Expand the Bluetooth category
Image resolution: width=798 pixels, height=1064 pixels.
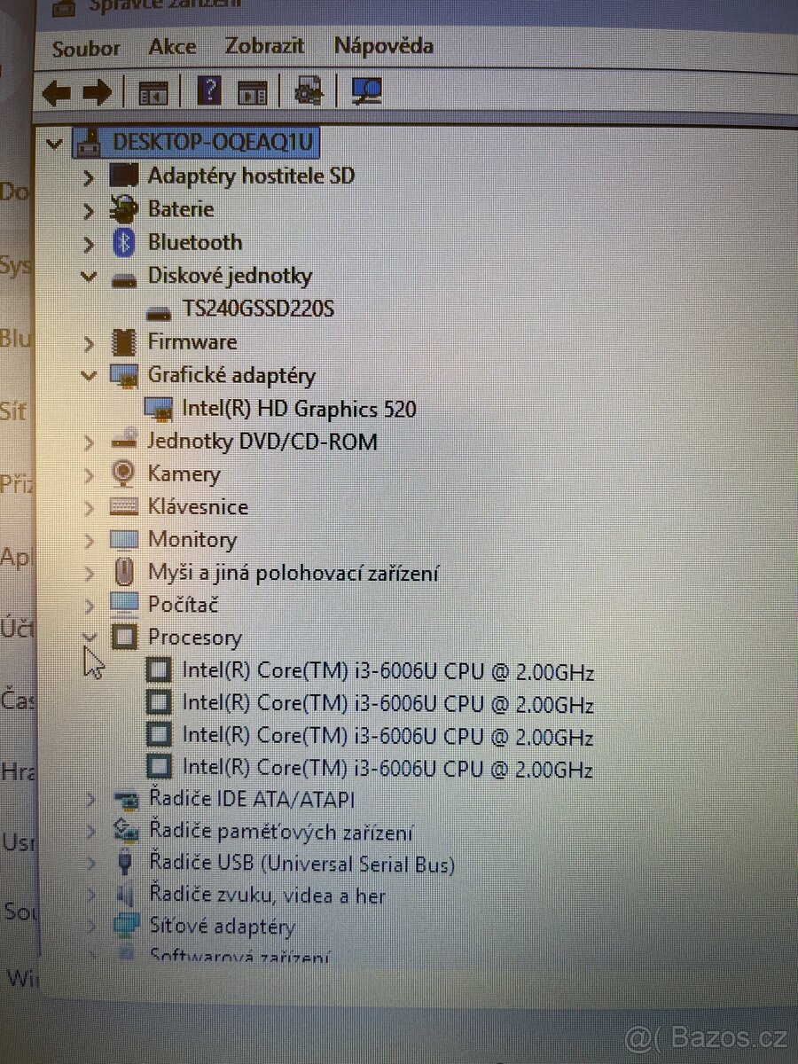point(88,242)
